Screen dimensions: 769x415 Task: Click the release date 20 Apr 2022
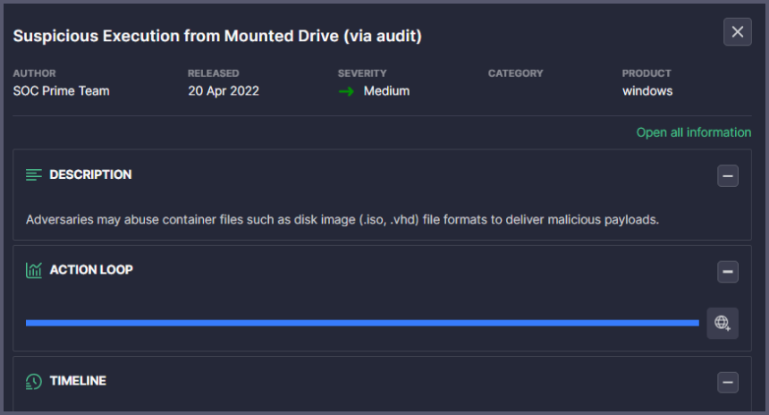coord(224,91)
